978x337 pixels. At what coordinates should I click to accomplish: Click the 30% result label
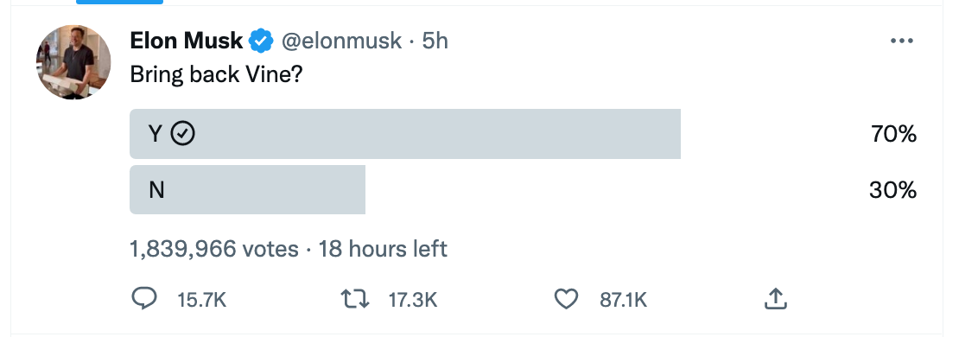click(893, 190)
